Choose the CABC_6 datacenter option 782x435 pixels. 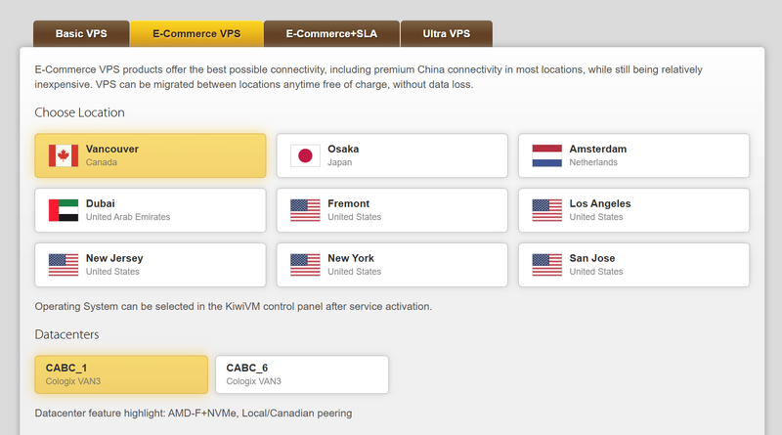302,374
